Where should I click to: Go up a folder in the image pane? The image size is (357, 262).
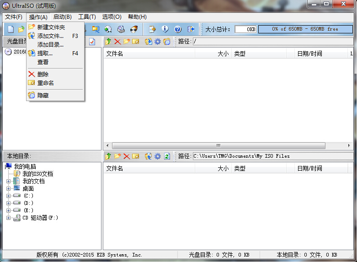coord(108,42)
